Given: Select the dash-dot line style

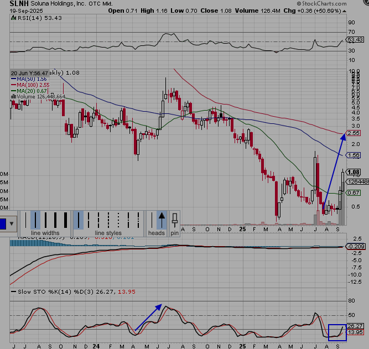Looking at the screenshot, I should [x=128, y=220].
